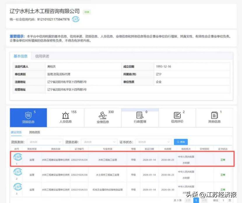Open the 资质信息 shield tab with count 5

pyautogui.click(x=28, y=118)
